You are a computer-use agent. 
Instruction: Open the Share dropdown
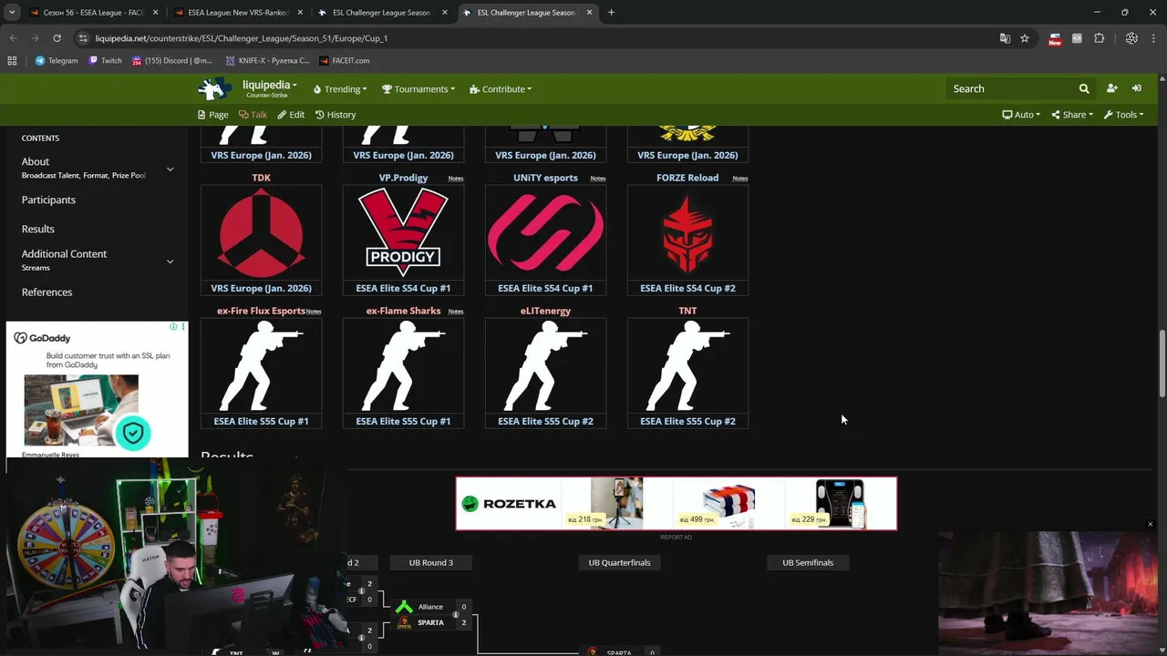coord(1072,115)
